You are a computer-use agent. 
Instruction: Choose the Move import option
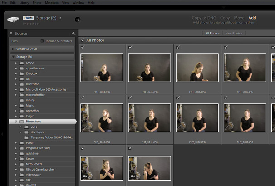(240, 18)
